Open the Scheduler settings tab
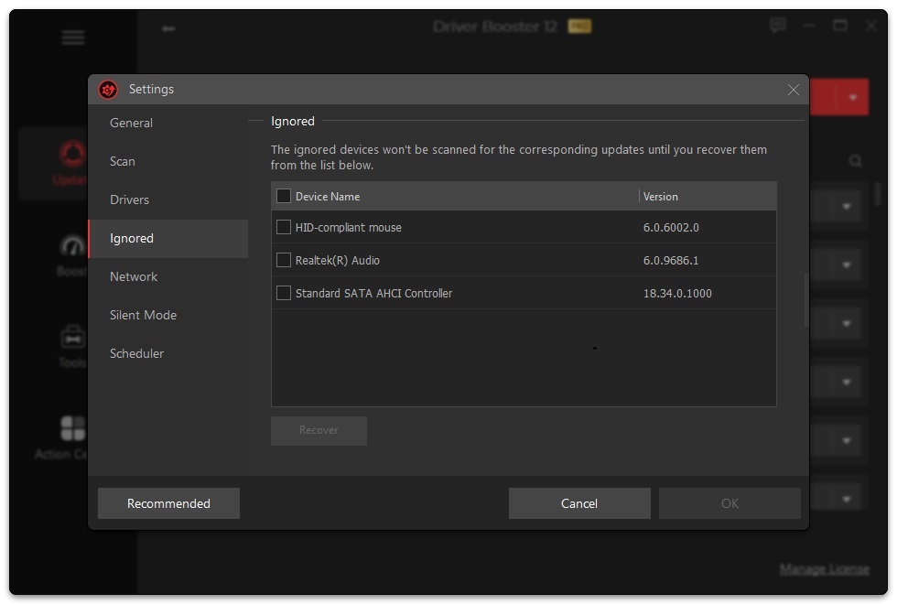This screenshot has height=604, width=897. tap(168, 353)
